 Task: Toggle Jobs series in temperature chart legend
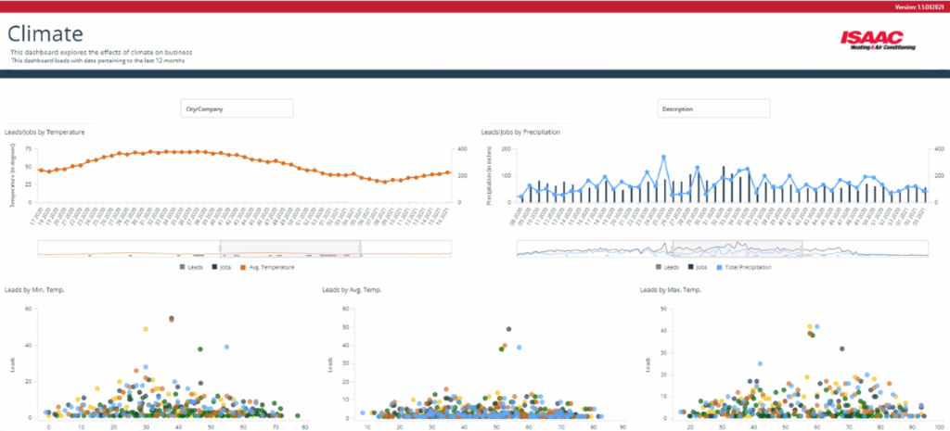pyautogui.click(x=222, y=267)
